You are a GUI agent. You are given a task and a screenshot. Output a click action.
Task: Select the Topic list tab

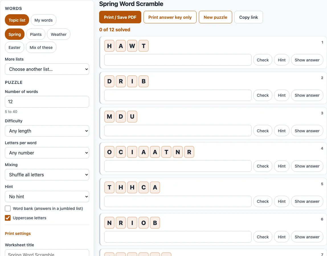pyautogui.click(x=17, y=20)
